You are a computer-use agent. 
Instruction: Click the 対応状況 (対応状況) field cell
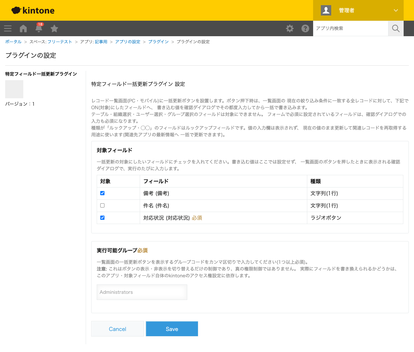[223, 218]
